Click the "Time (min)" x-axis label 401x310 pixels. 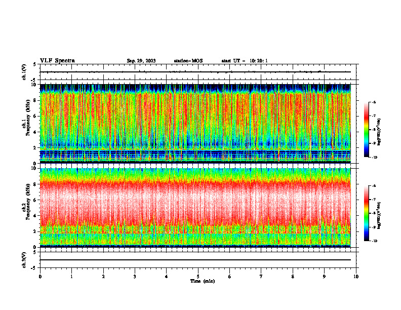coord(203,281)
